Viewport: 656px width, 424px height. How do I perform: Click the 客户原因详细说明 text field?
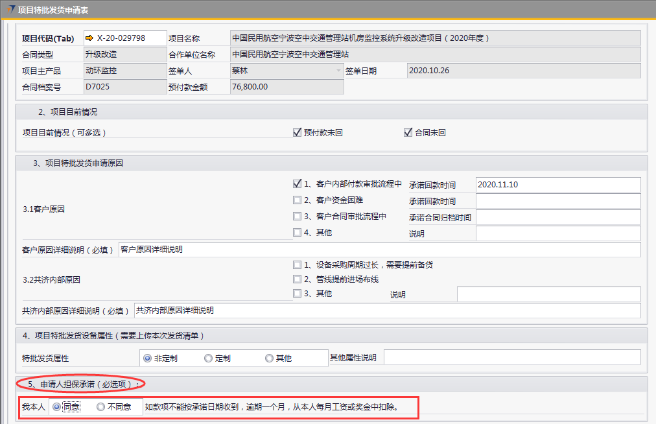click(x=379, y=250)
